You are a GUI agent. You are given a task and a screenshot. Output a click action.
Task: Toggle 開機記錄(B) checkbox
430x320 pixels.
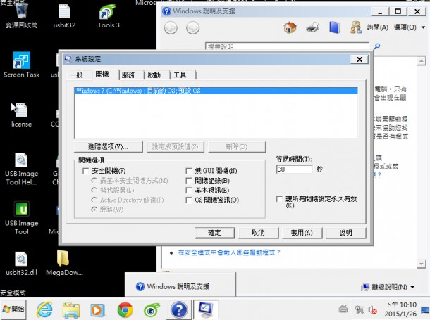[x=189, y=181]
